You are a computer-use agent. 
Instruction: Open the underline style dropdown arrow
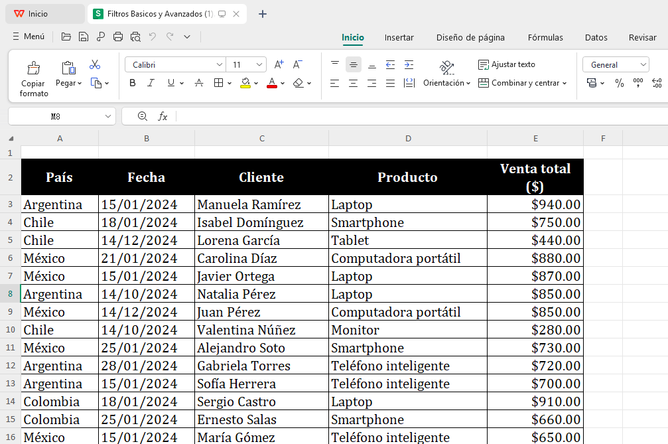point(182,83)
